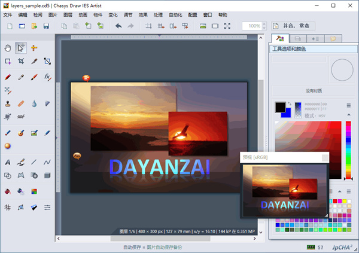Click the Fullscreen expand arrows icon
This screenshot has height=253, width=359.
(227, 26)
